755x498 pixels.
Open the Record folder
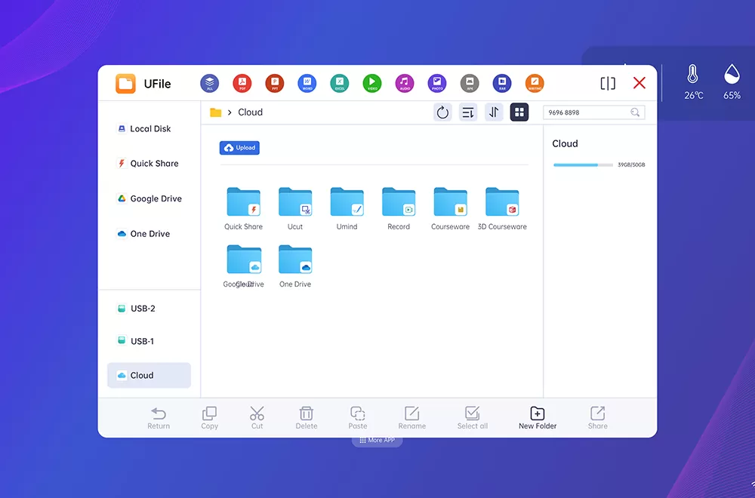(x=399, y=208)
